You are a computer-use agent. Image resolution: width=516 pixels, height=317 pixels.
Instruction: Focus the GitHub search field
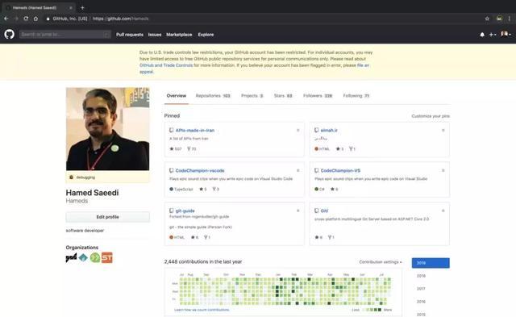(64, 34)
